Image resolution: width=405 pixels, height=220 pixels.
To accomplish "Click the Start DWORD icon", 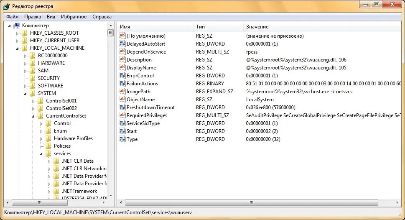I will tap(122, 131).
